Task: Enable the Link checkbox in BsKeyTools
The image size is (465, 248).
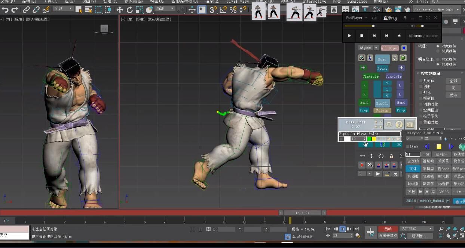Action: point(408,147)
